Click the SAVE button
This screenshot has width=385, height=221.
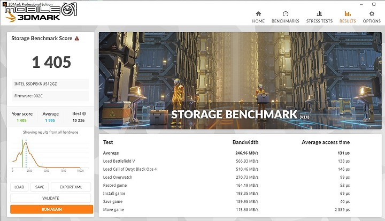pyautogui.click(x=40, y=187)
